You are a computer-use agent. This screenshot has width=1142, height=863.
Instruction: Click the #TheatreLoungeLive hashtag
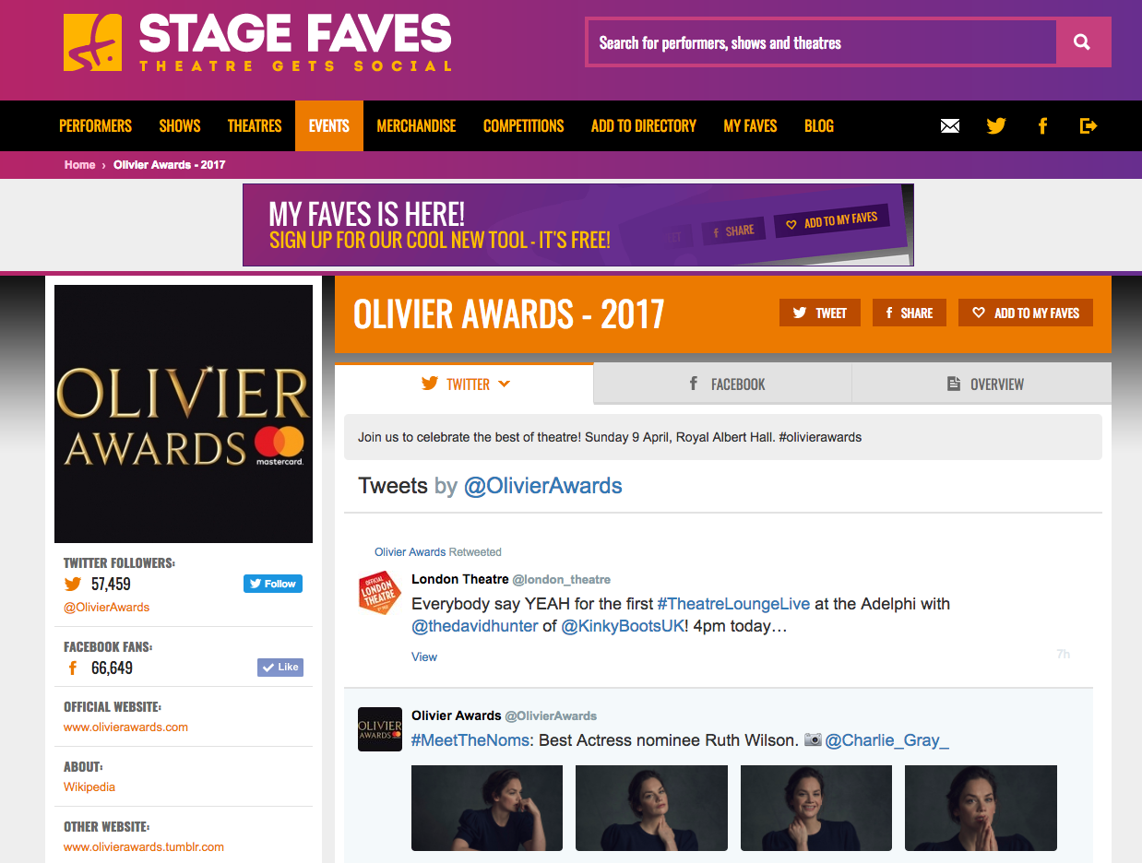[733, 605]
